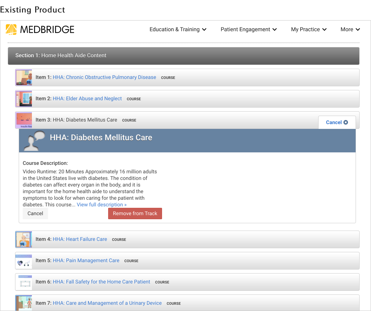Image resolution: width=371 pixels, height=311 pixels.
Task: Click the COURSE tag on Item 4
Action: pyautogui.click(x=119, y=240)
